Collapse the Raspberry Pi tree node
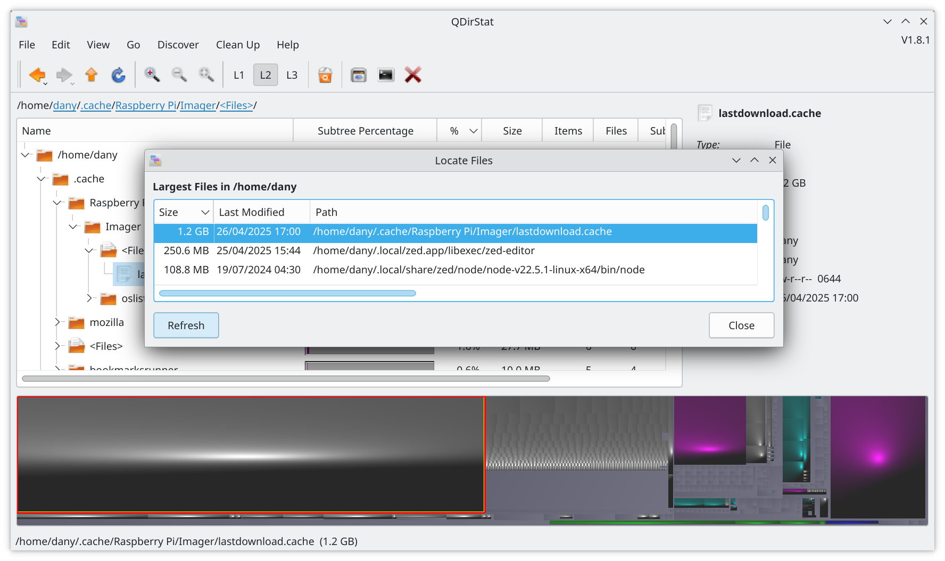 [57, 203]
